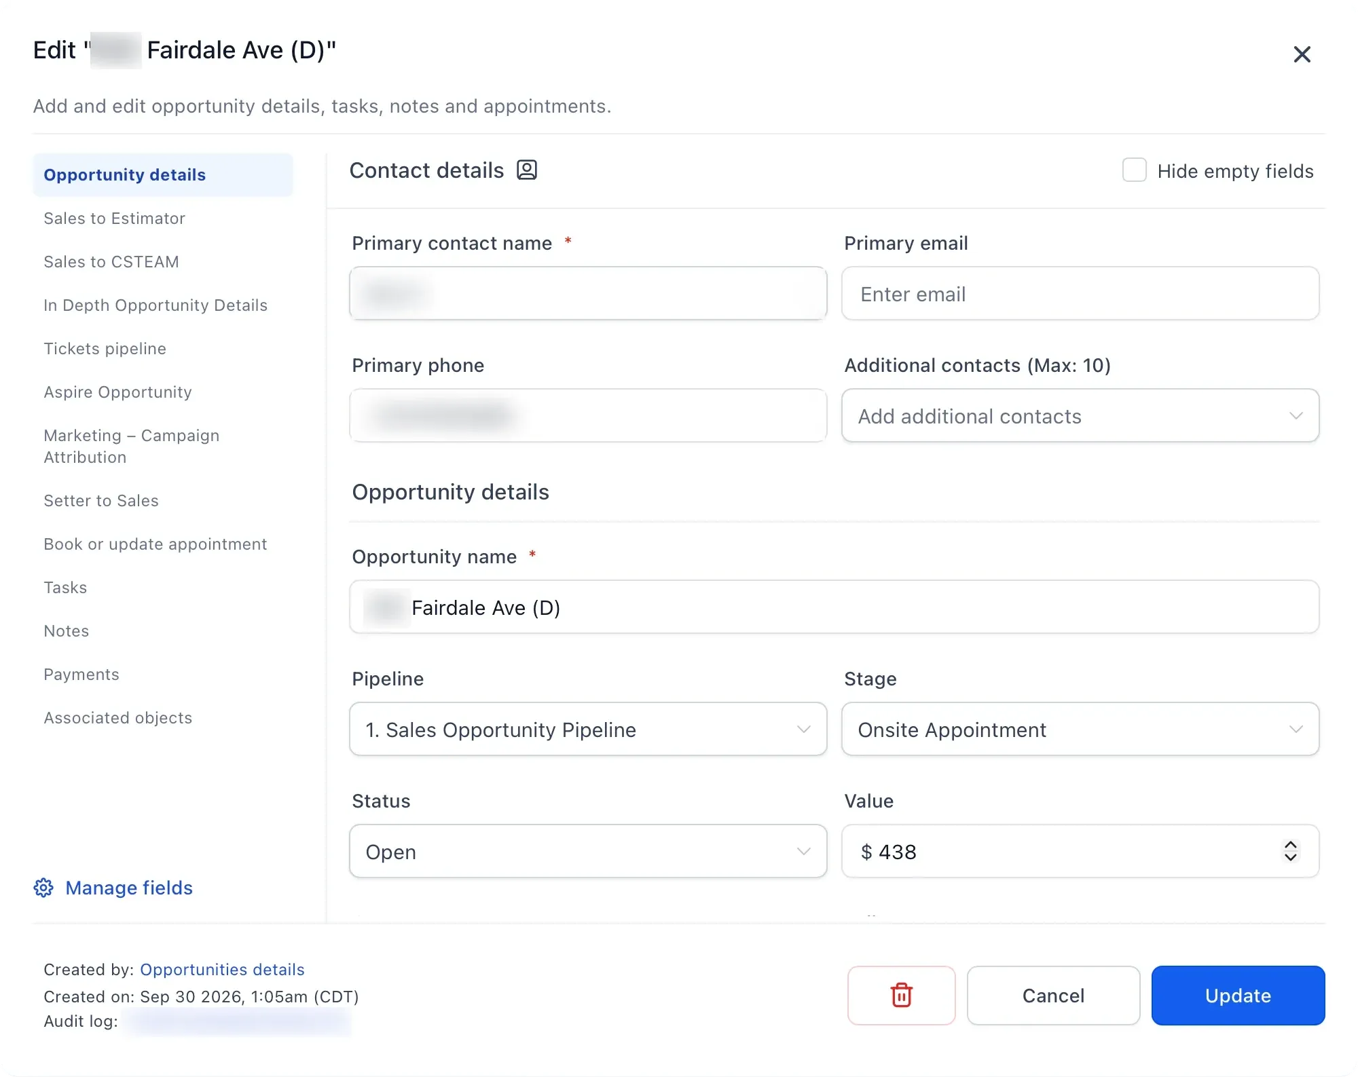
Task: Select Aspire Opportunity in sidebar
Action: point(117,392)
